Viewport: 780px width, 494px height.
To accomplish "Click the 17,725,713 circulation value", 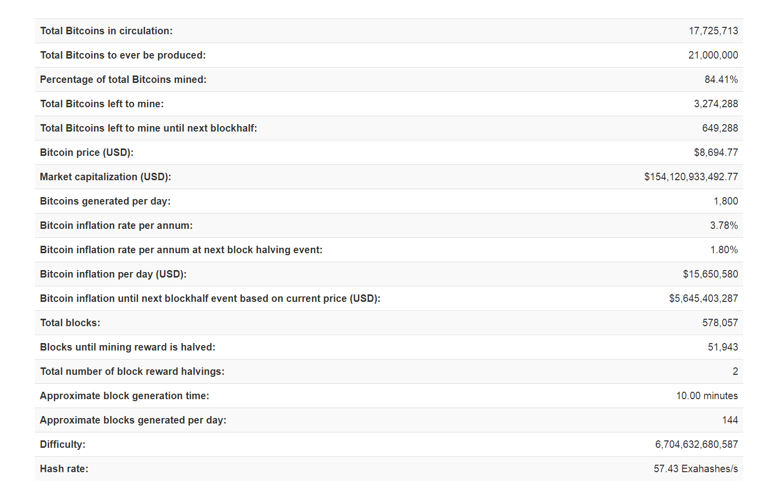I will click(x=713, y=31).
